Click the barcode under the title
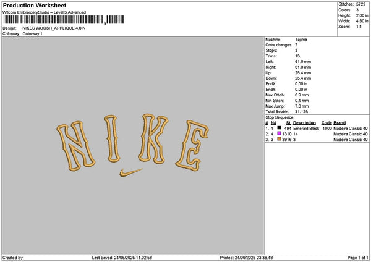The width and height of the screenshot is (371, 262). 64,20
